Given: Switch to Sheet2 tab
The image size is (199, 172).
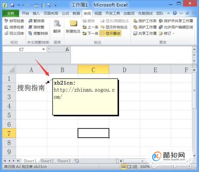Looking at the screenshot, I should (47, 161).
